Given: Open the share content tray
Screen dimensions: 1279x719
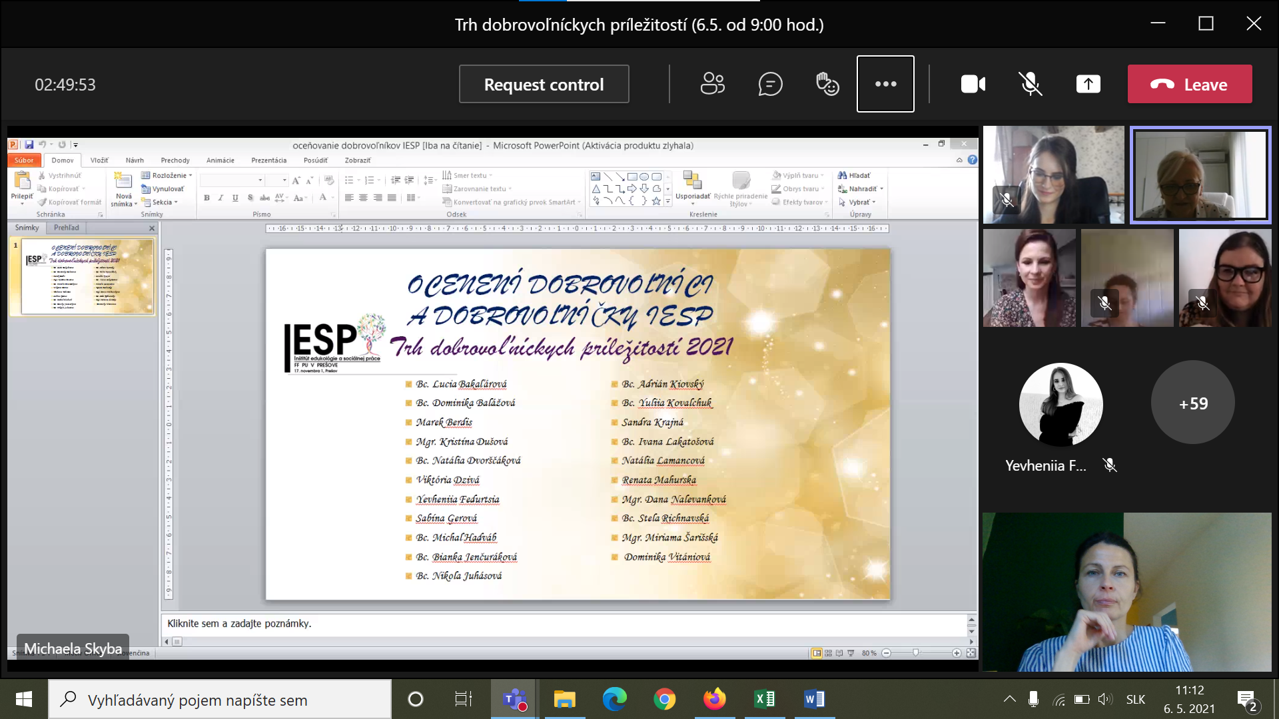Looking at the screenshot, I should (x=1088, y=84).
